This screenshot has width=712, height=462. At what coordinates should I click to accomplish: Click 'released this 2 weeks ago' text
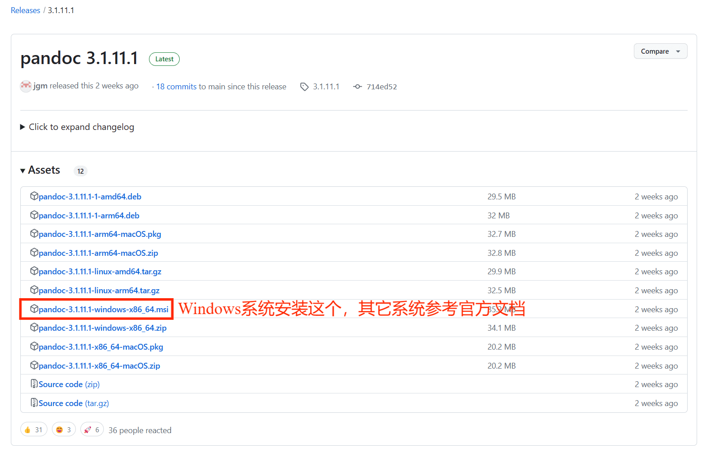(x=94, y=86)
